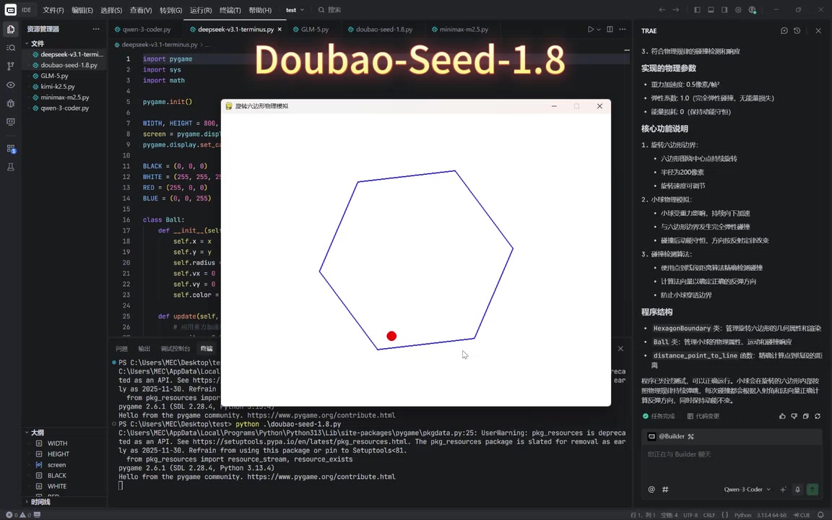
Task: Regenerate the chat response
Action: tap(818, 416)
